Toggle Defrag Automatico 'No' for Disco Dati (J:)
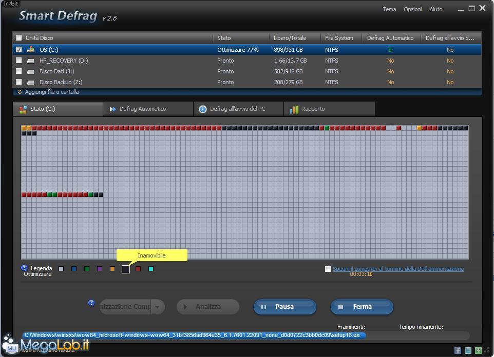Screen dimensions: 494x357 click(x=390, y=71)
